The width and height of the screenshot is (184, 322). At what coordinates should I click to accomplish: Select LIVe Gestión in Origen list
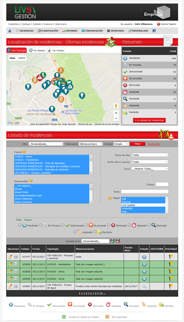143,205
